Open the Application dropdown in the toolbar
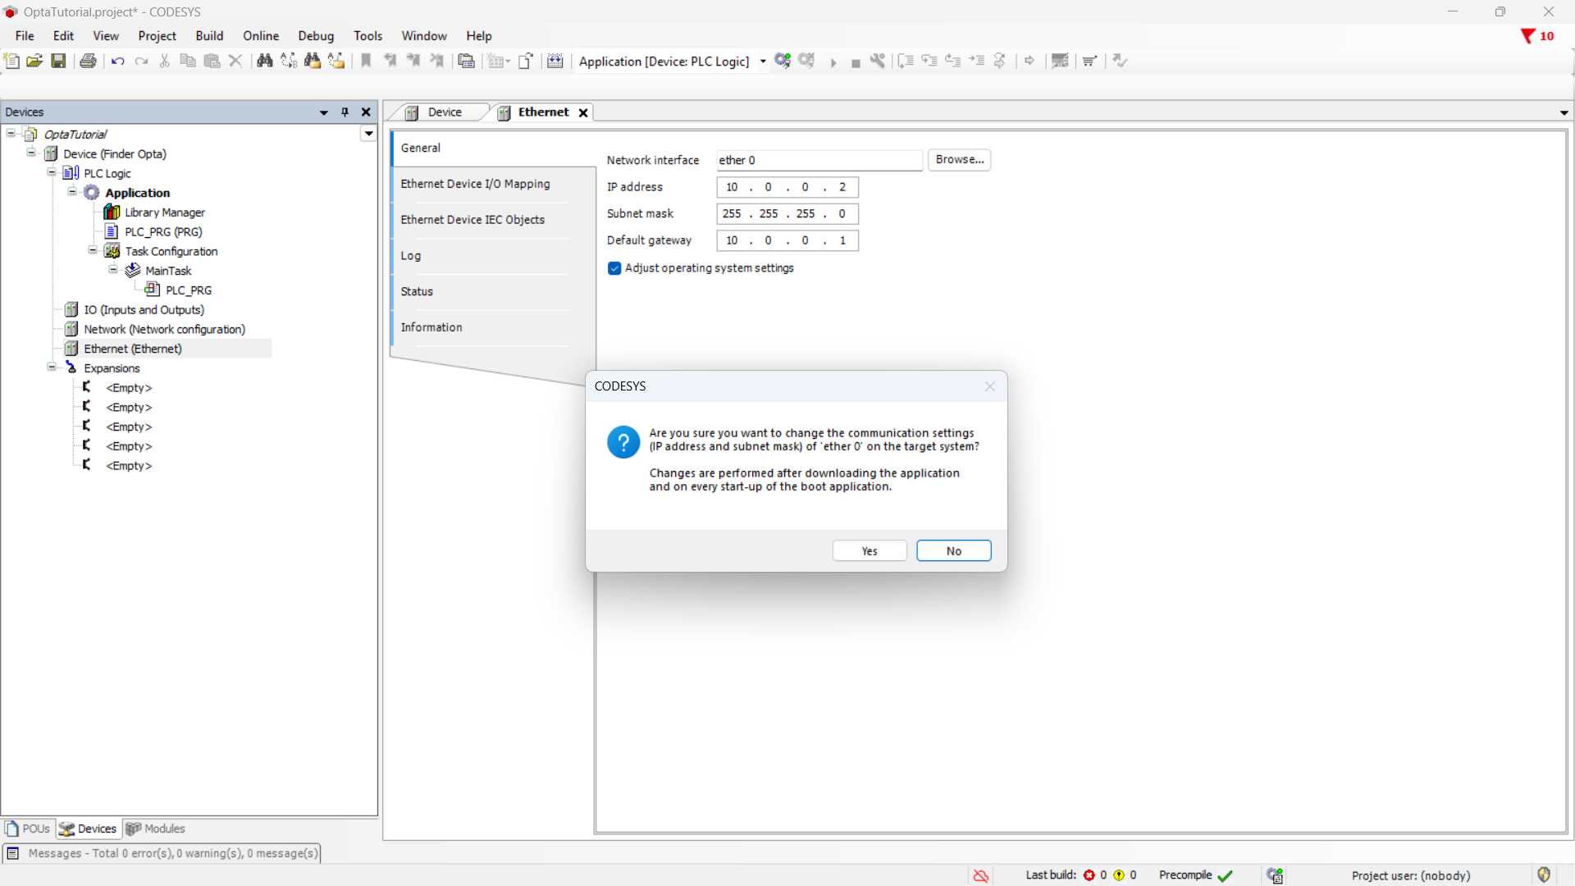This screenshot has width=1575, height=886. pos(763,62)
